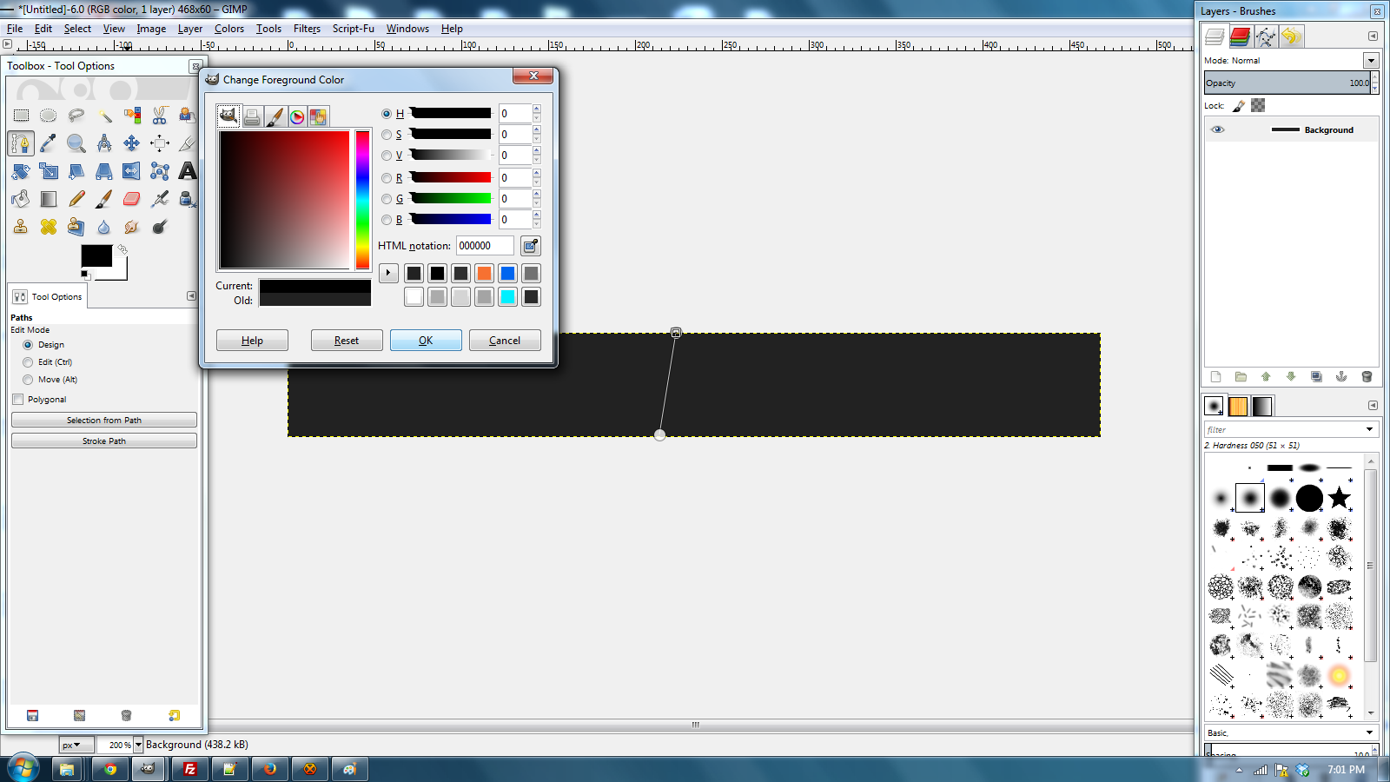Open the Script-Fu menu

tap(353, 29)
